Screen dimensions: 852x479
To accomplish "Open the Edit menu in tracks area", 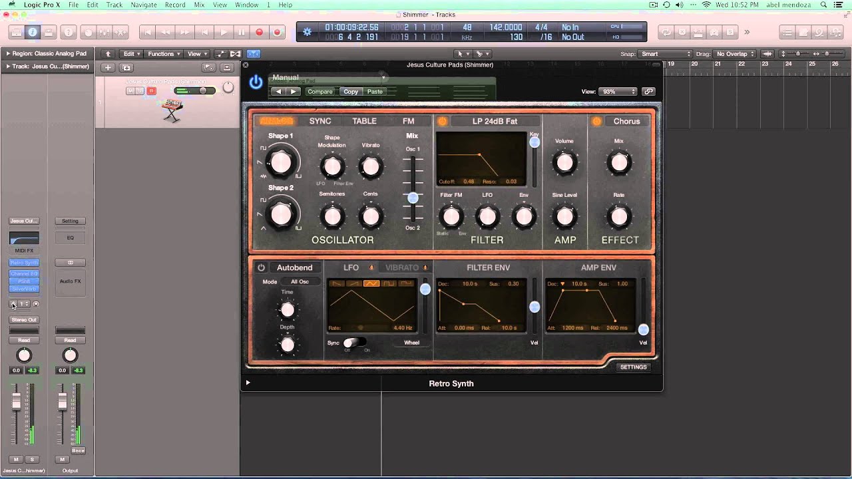I will click(131, 54).
